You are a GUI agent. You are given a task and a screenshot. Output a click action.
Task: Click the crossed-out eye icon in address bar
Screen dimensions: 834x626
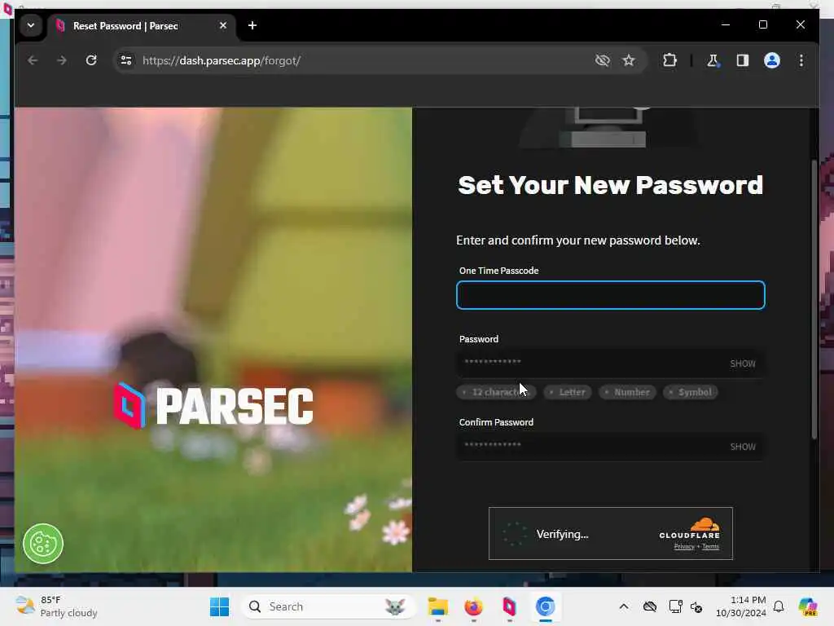(x=602, y=60)
